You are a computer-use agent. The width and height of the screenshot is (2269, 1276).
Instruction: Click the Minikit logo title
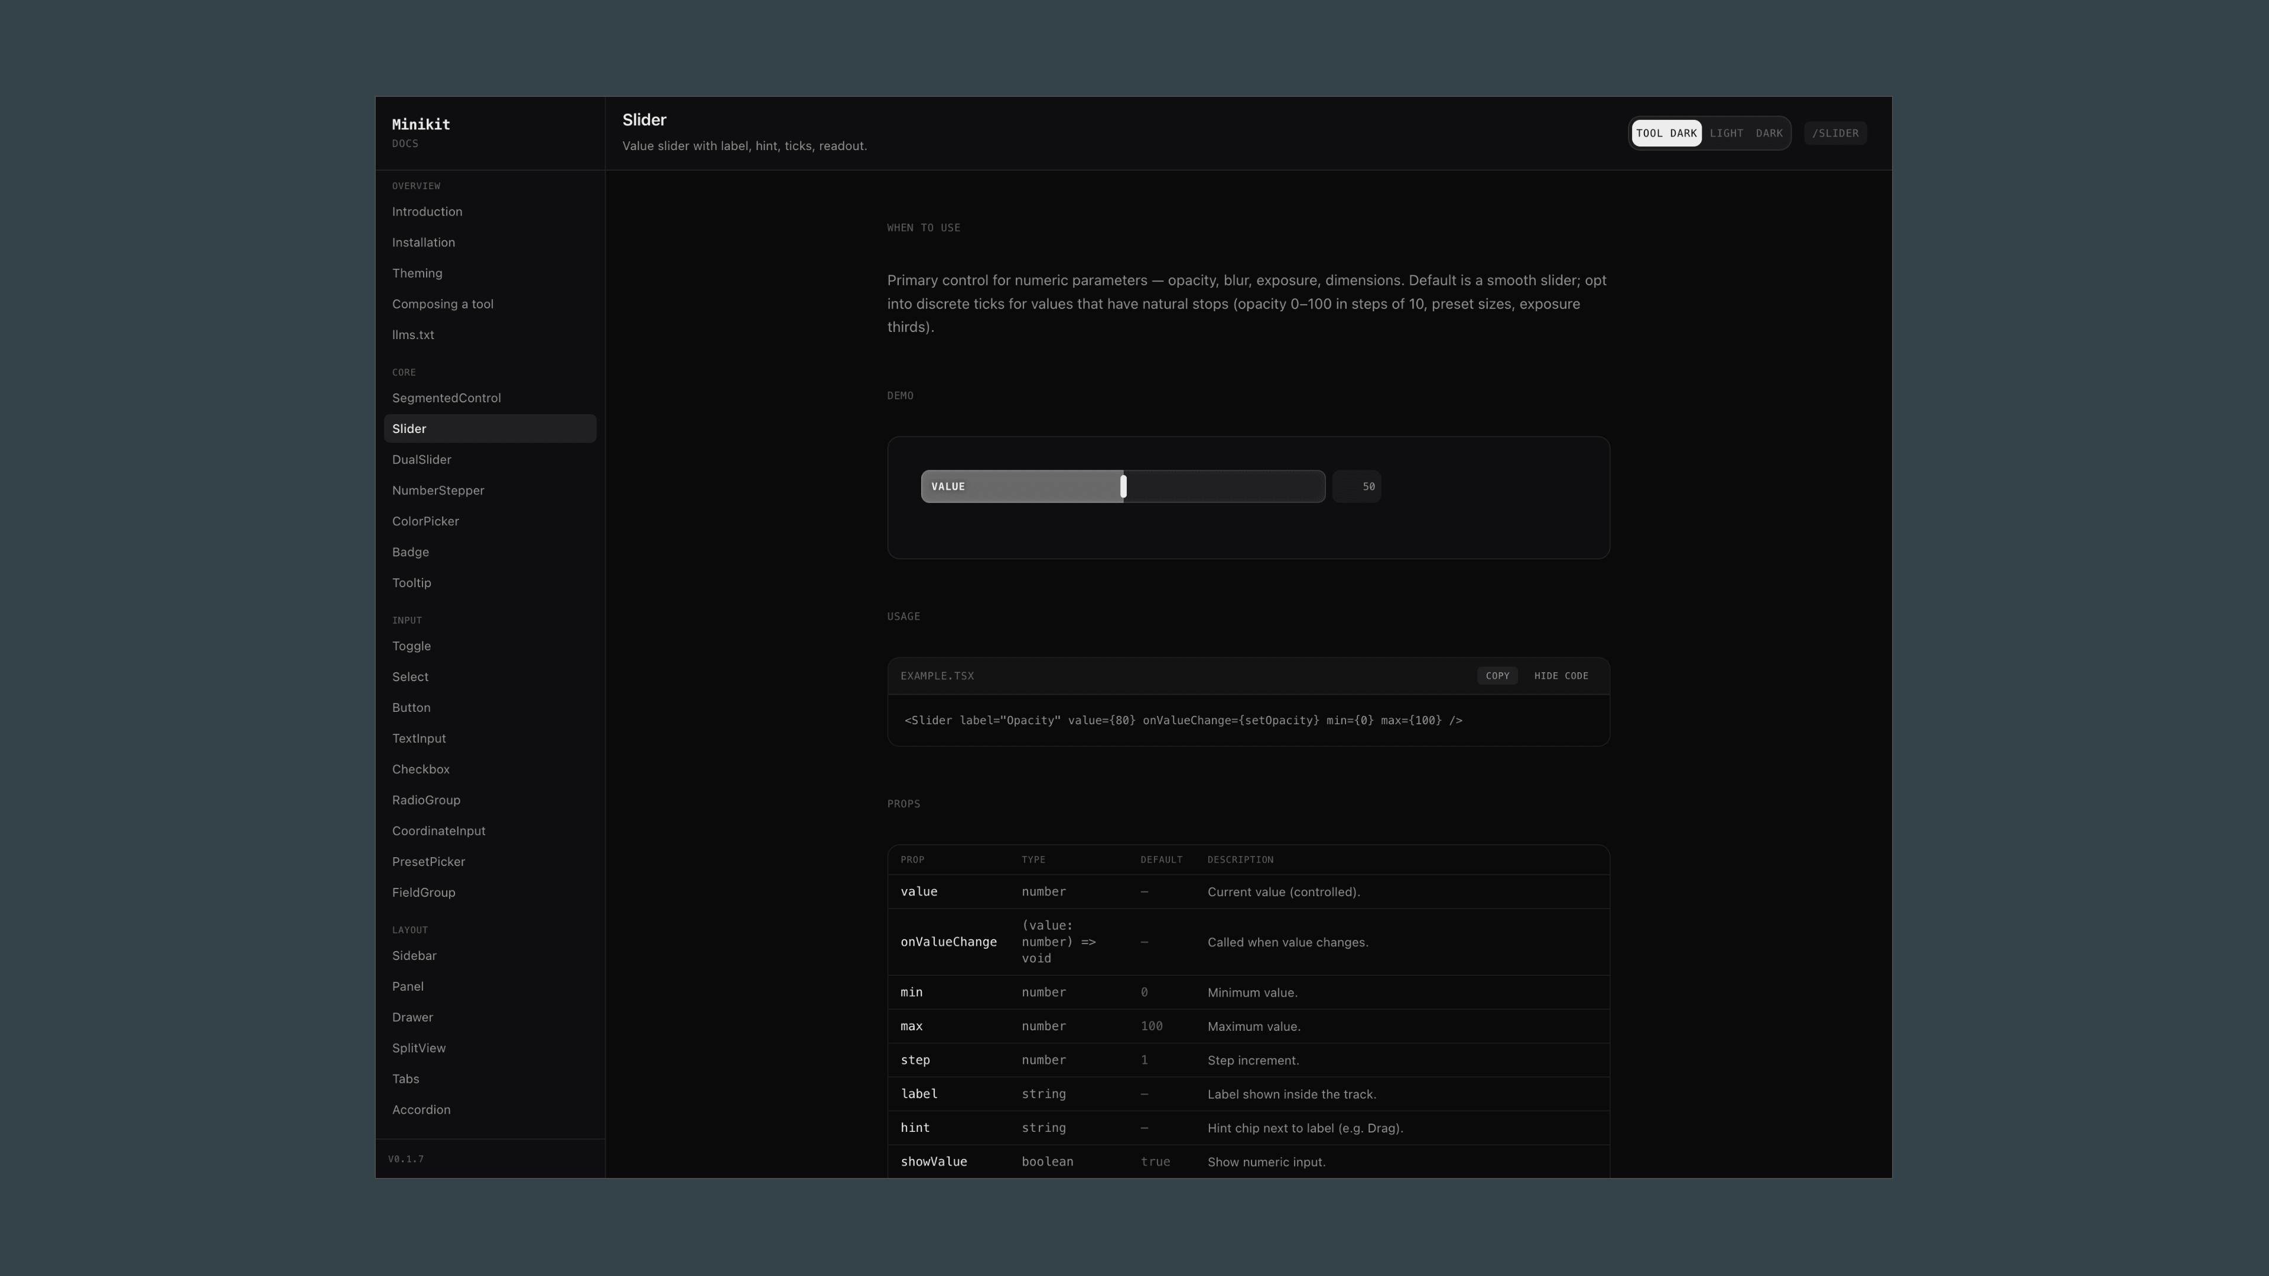coord(421,124)
